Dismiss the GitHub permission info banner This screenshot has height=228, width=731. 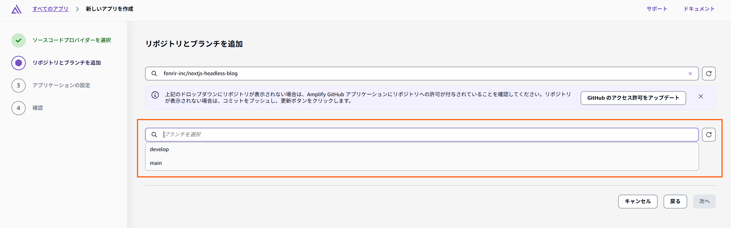pos(701,96)
